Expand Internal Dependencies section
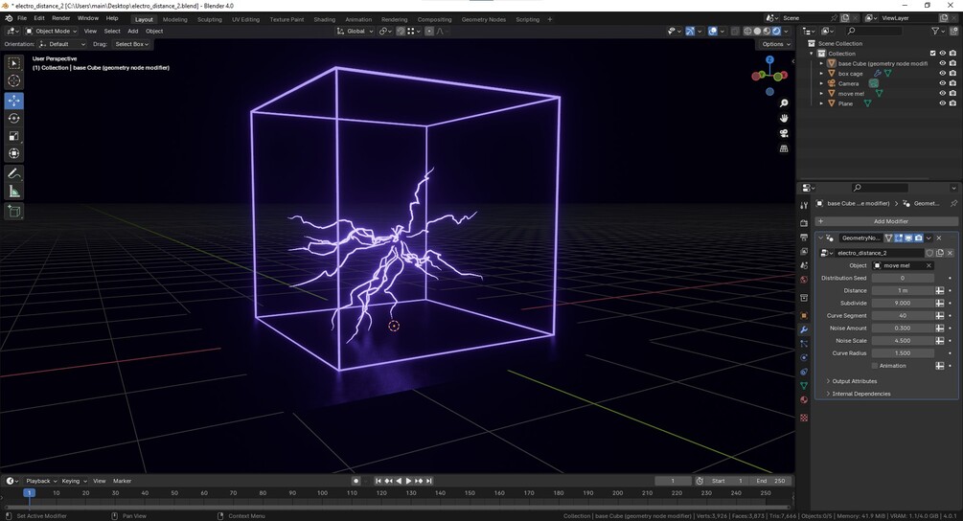This screenshot has height=521, width=963. 860,394
